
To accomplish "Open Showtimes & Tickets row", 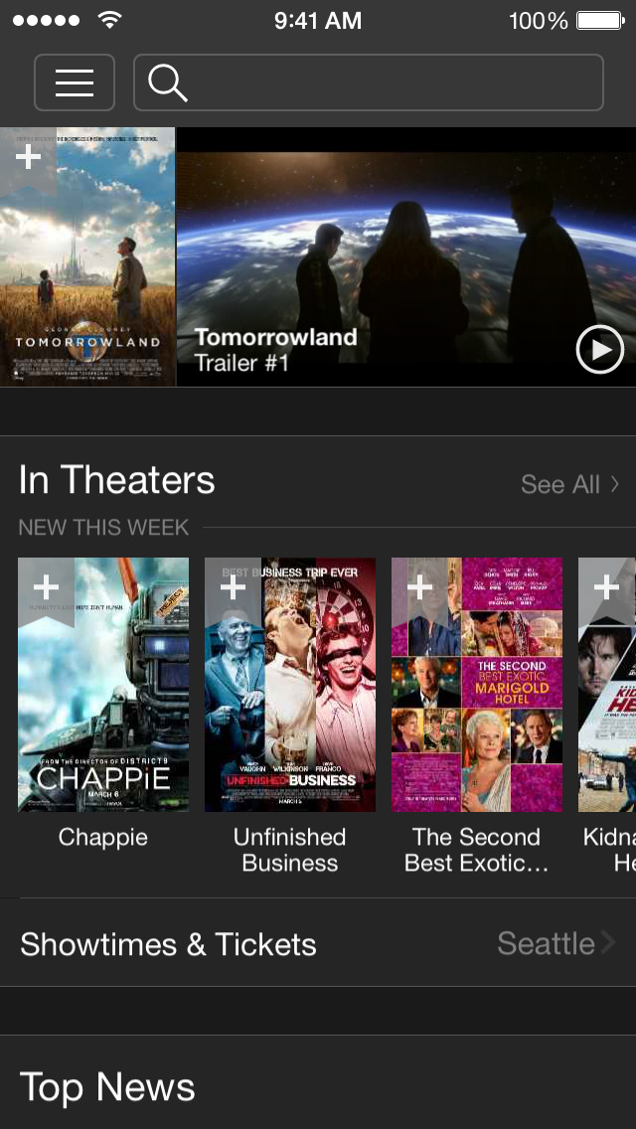I will pyautogui.click(x=318, y=943).
